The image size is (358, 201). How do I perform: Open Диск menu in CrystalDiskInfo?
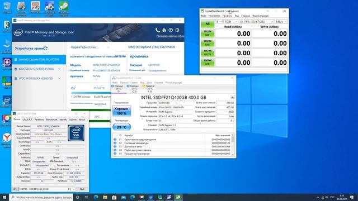click(x=149, y=83)
